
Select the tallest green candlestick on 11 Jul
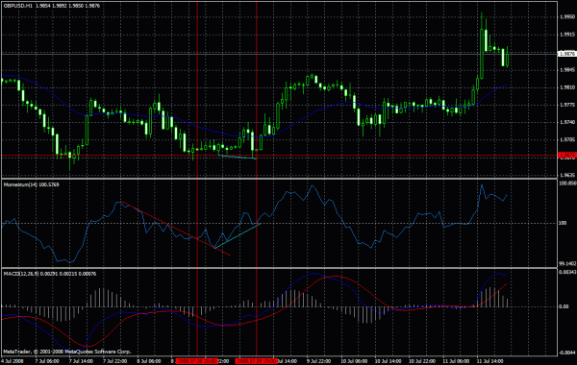(482, 54)
